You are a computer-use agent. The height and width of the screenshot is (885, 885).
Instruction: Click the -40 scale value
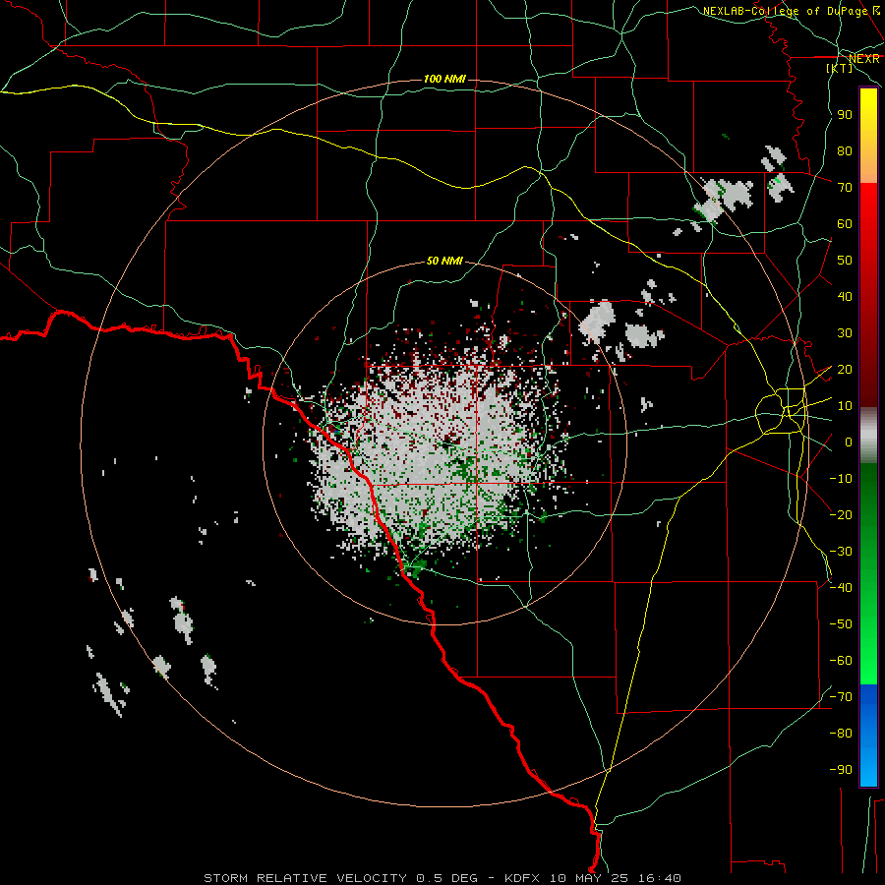[841, 588]
